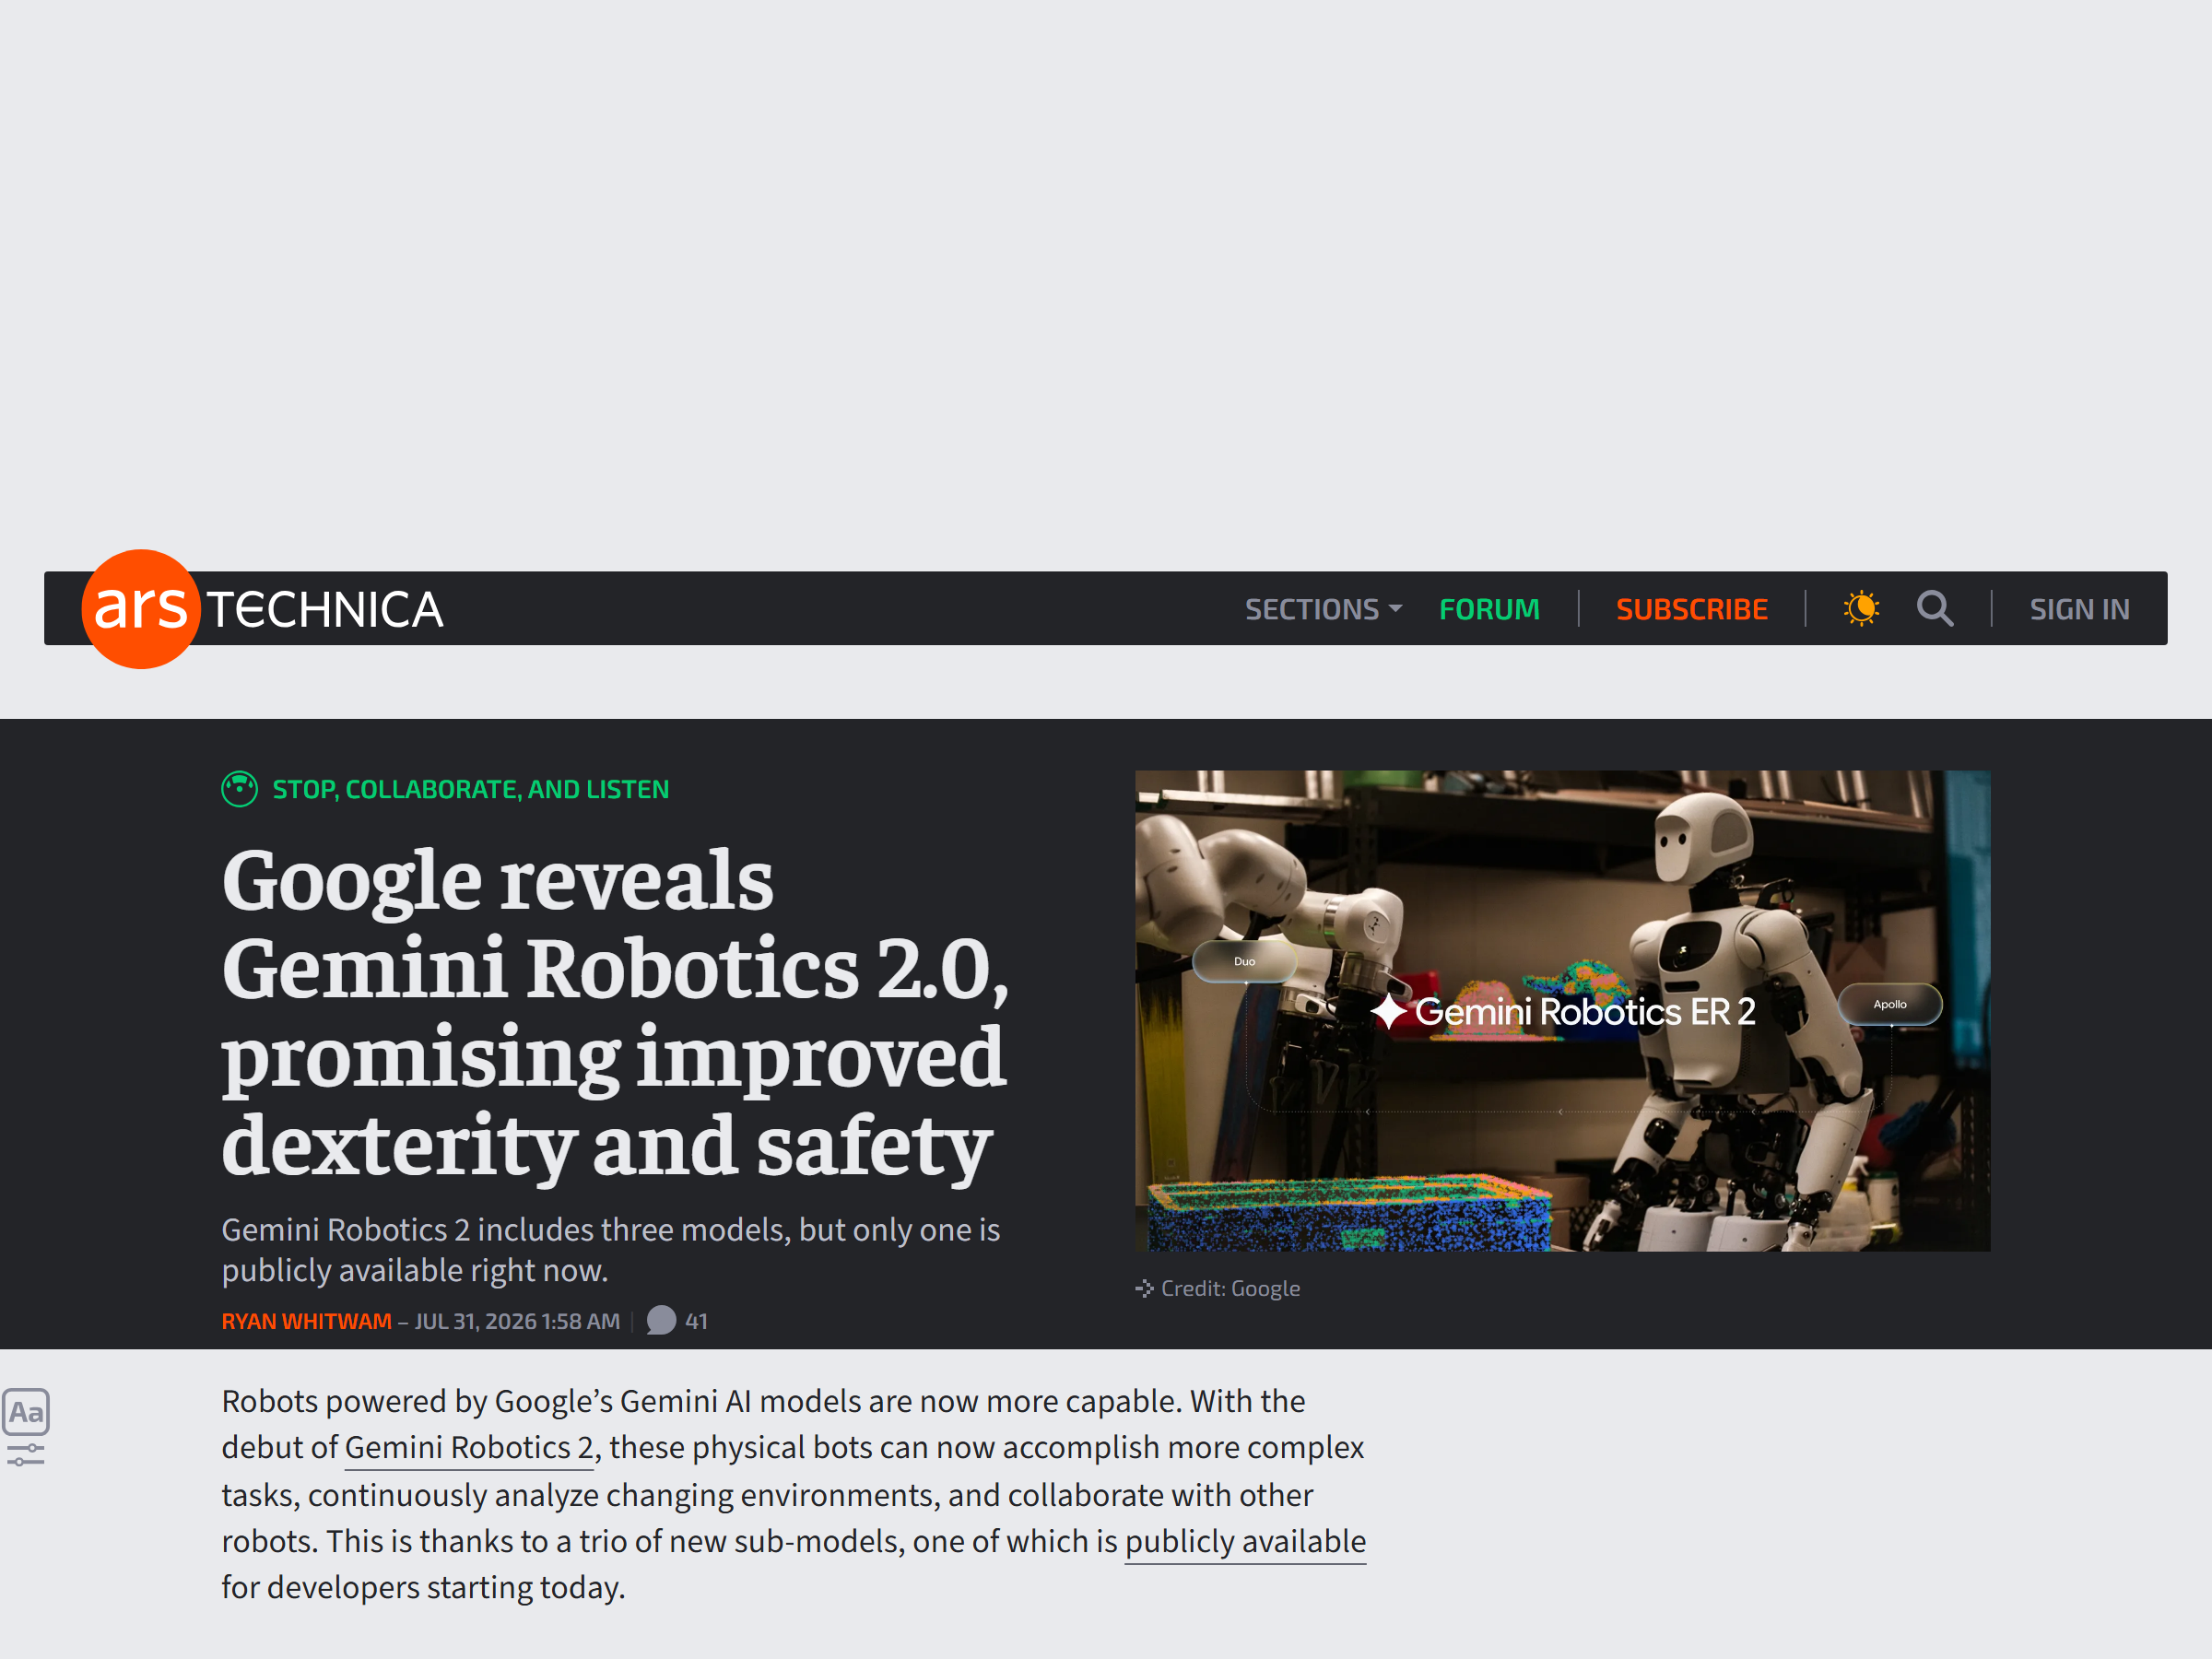Open the reading settings sliders icon
The height and width of the screenshot is (1659, 2212).
26,1454
